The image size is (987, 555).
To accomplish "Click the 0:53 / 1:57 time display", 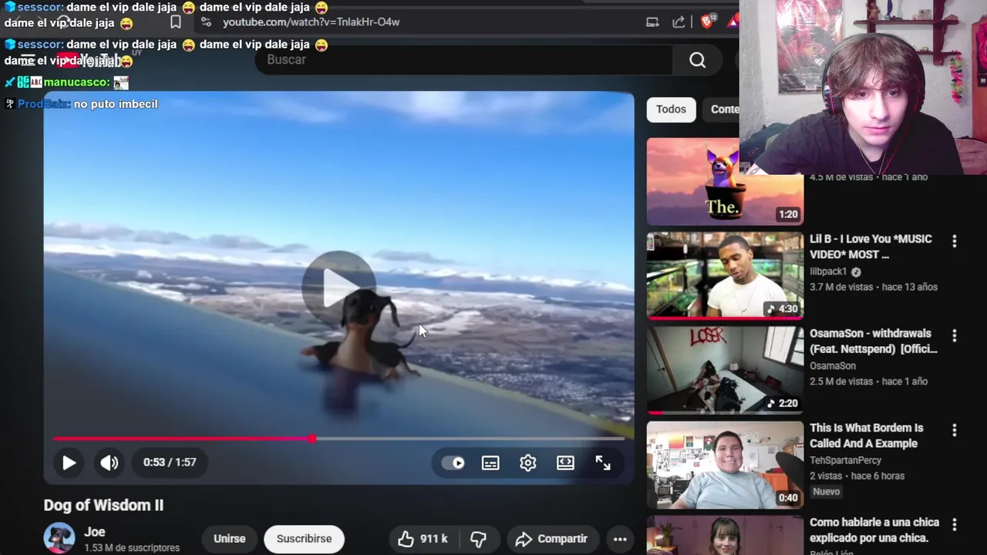I will point(170,462).
